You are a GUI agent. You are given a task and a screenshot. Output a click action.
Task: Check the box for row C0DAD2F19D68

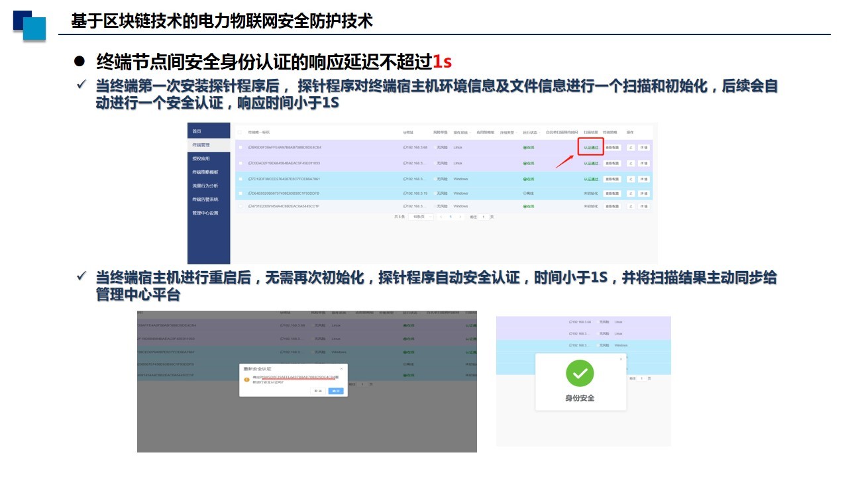point(240,163)
